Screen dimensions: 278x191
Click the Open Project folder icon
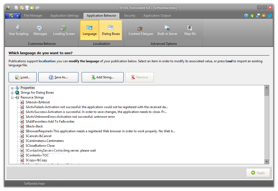22,8
